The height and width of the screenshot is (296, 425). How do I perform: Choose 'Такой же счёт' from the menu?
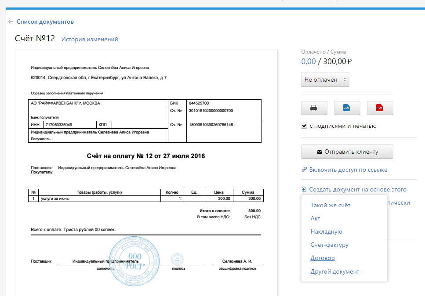click(330, 205)
